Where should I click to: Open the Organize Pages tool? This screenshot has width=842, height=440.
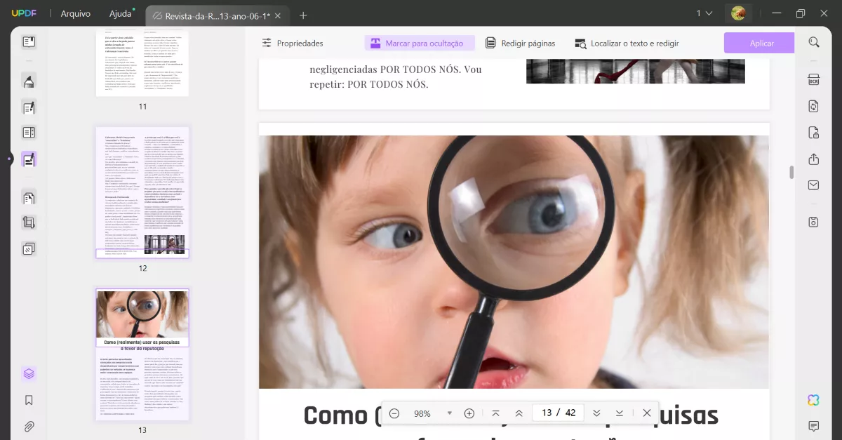[x=28, y=197]
